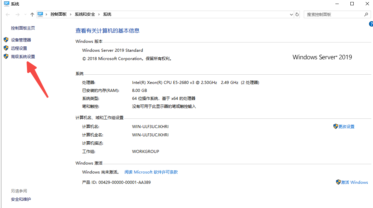Image resolution: width=373 pixels, height=208 pixels.
Task: Click the computer icon in address bar
Action: (41, 14)
